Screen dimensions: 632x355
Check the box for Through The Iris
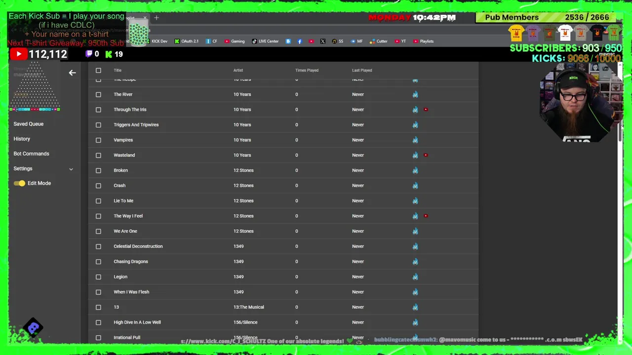tap(98, 109)
